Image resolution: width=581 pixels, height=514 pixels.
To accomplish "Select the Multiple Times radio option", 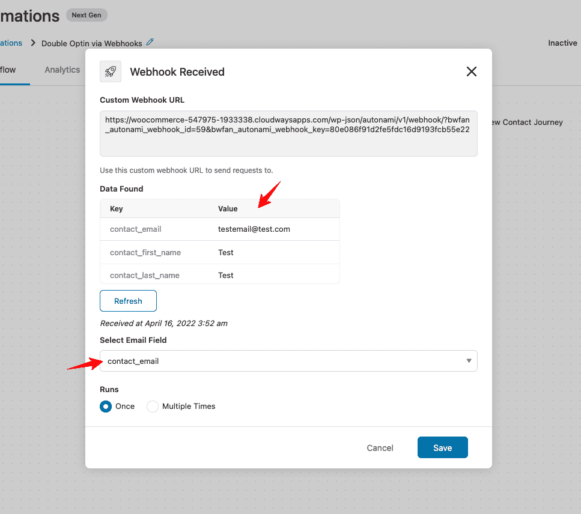I will 152,407.
